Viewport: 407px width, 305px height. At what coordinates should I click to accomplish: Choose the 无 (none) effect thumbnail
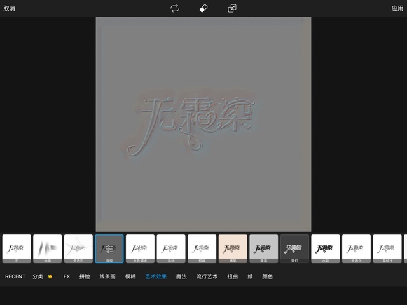click(x=17, y=248)
